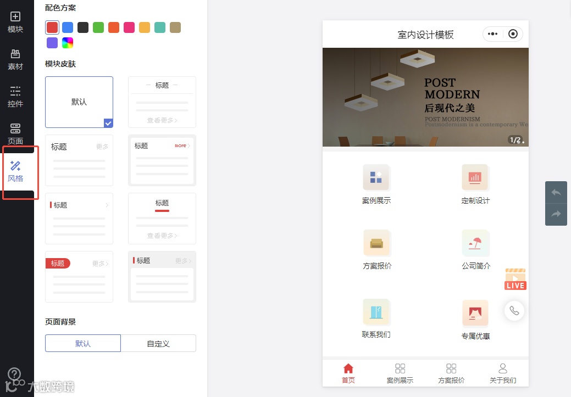Click the floating phone call icon

514,311
